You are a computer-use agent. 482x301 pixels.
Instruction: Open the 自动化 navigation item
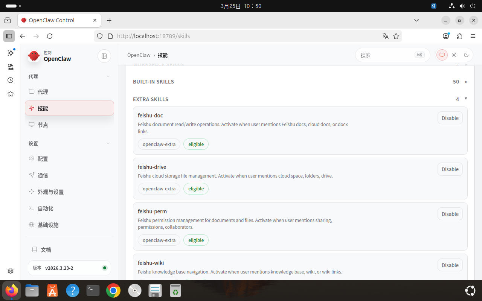click(x=69, y=208)
